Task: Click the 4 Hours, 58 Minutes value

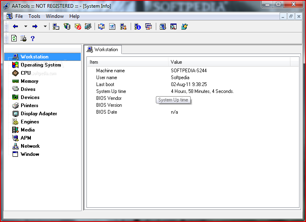Action: click(x=202, y=91)
